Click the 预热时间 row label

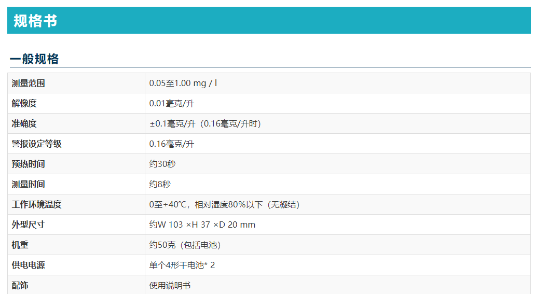(29, 164)
